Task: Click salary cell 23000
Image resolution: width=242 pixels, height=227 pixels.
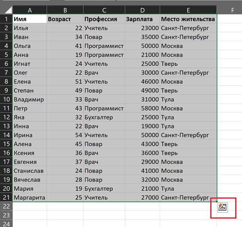Action: click(x=142, y=28)
